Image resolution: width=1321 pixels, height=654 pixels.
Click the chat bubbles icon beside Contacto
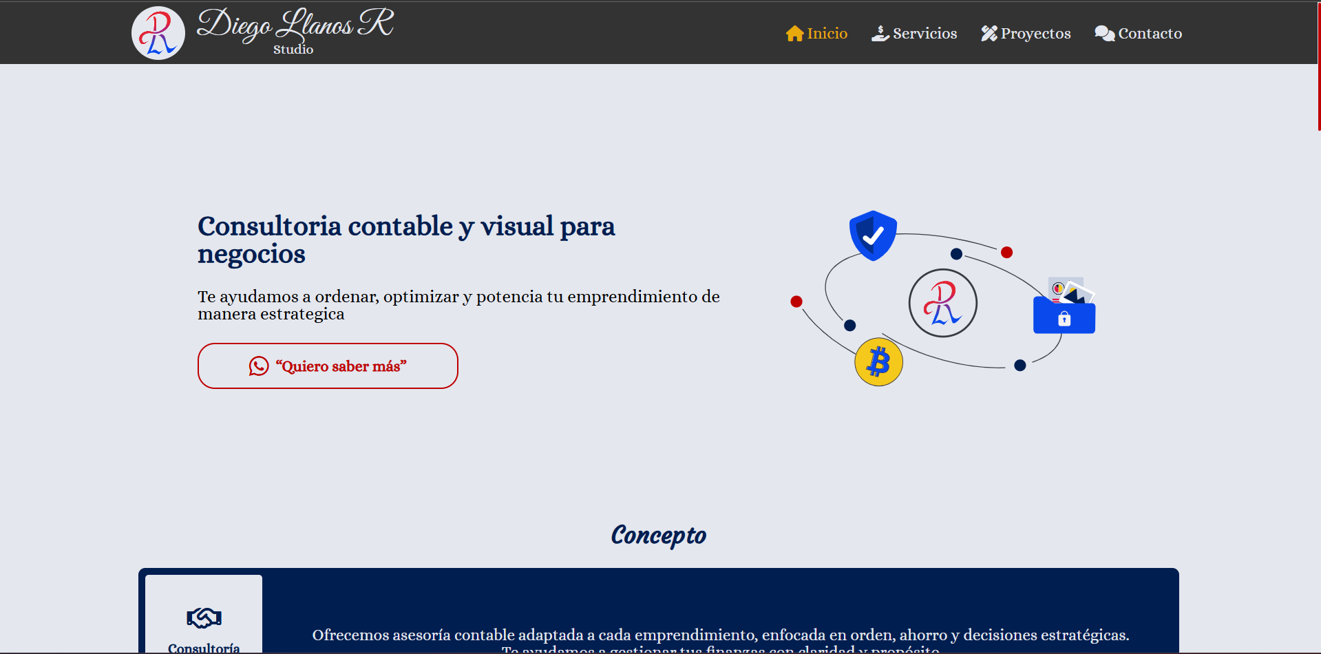point(1104,34)
